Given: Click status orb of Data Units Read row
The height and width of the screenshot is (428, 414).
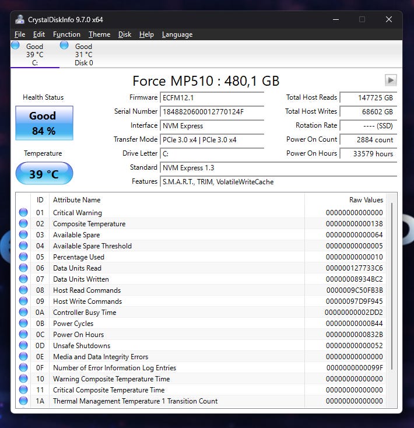Looking at the screenshot, I should (x=23, y=268).
